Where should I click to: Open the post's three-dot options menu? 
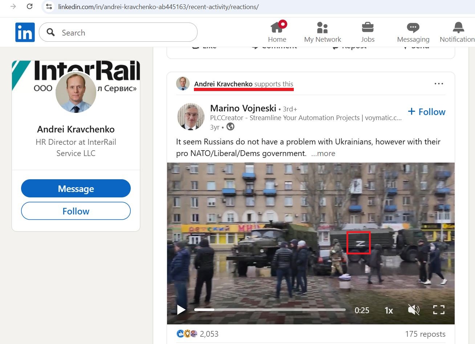point(439,84)
